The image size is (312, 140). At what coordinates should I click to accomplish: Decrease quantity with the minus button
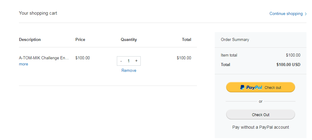point(121,61)
